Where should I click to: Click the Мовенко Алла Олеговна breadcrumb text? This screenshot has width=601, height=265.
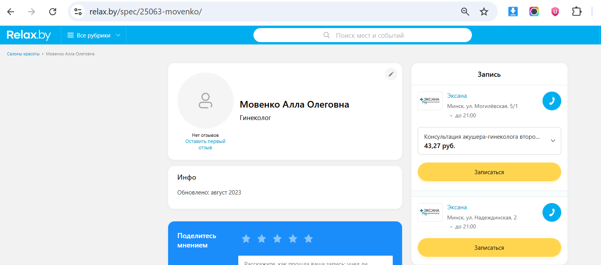[x=70, y=54]
